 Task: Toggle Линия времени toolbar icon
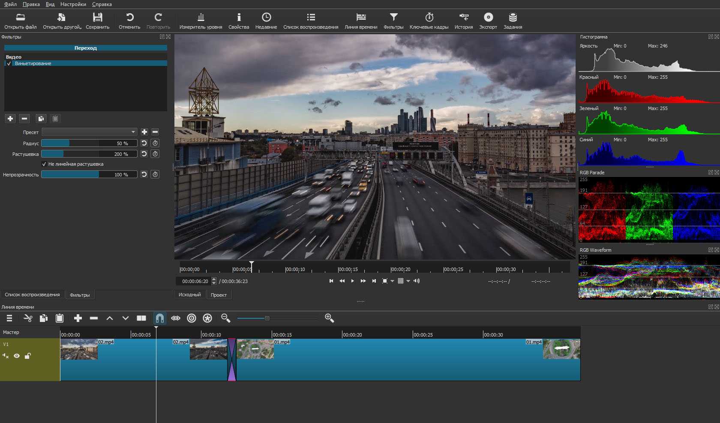point(361,17)
